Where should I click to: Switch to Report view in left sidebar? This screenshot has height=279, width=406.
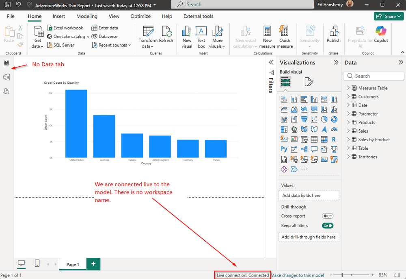[6, 63]
